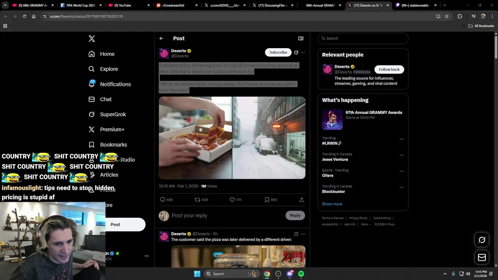
Task: Open the pizza photo in the post
Action: click(195, 138)
